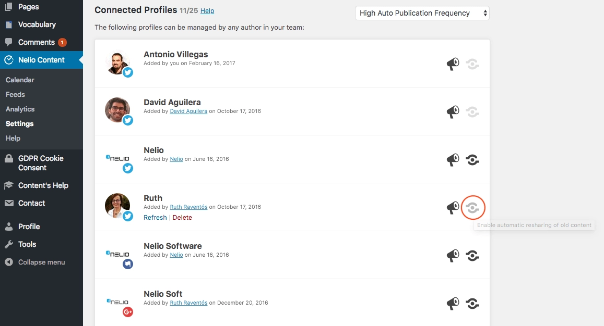Toggle auto-publication megaphone for Antonio Villegas
604x326 pixels.
click(453, 64)
